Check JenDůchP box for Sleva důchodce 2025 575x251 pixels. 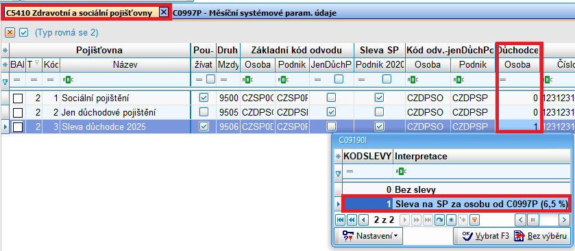(x=331, y=127)
